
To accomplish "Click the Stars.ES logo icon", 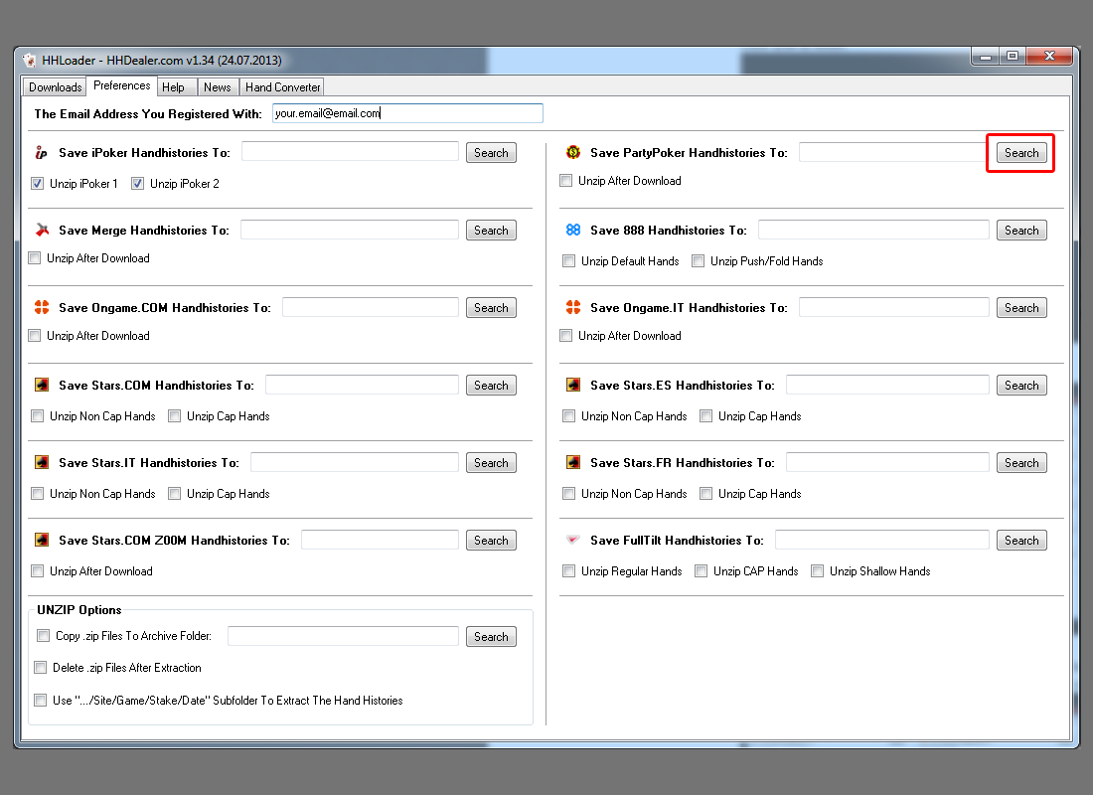I will tap(572, 386).
